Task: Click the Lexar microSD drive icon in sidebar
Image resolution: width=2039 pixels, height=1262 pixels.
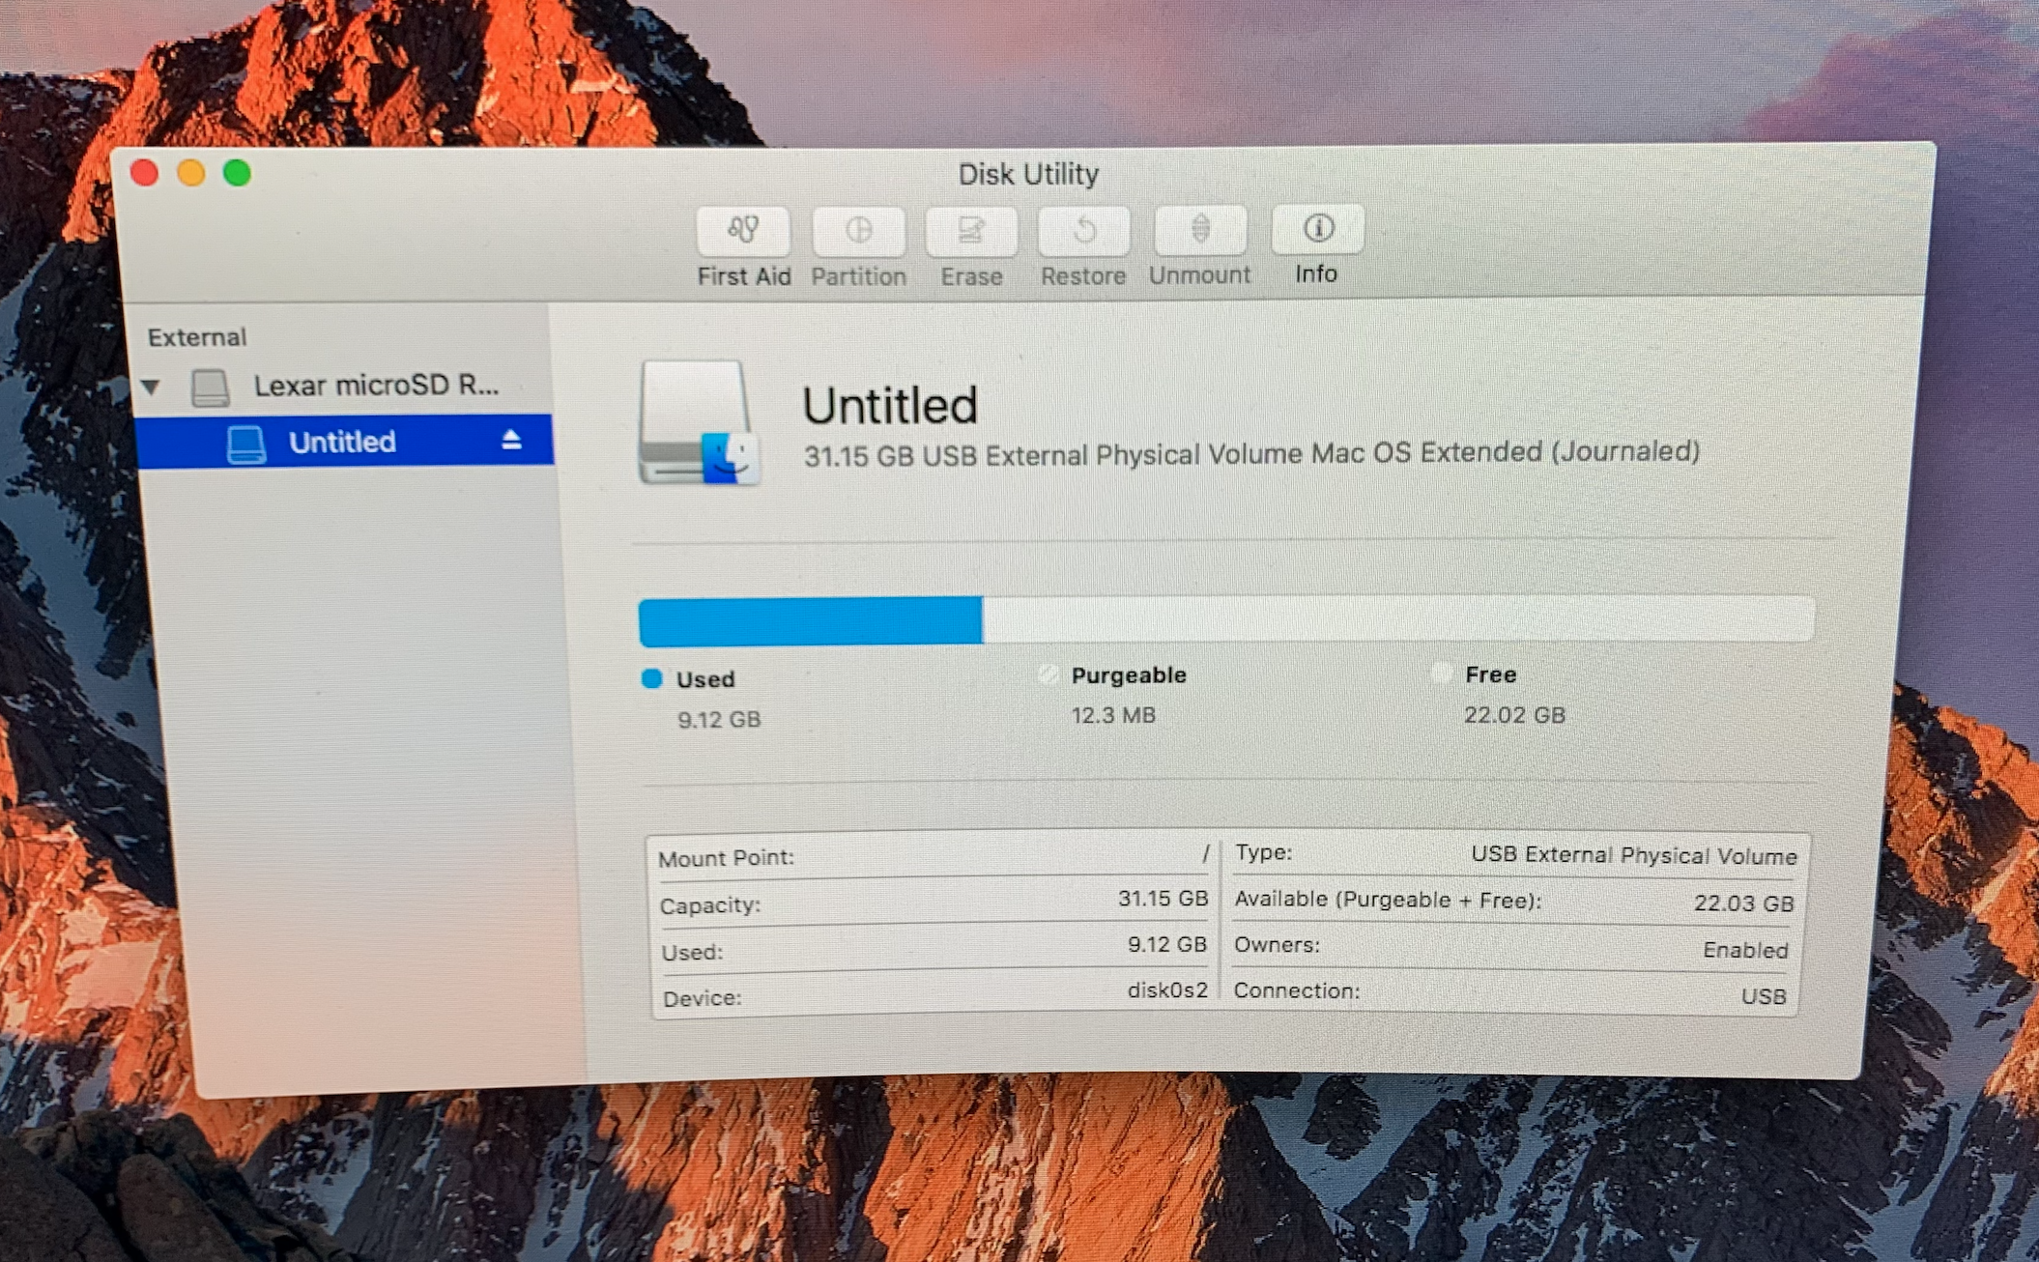Action: coord(210,387)
